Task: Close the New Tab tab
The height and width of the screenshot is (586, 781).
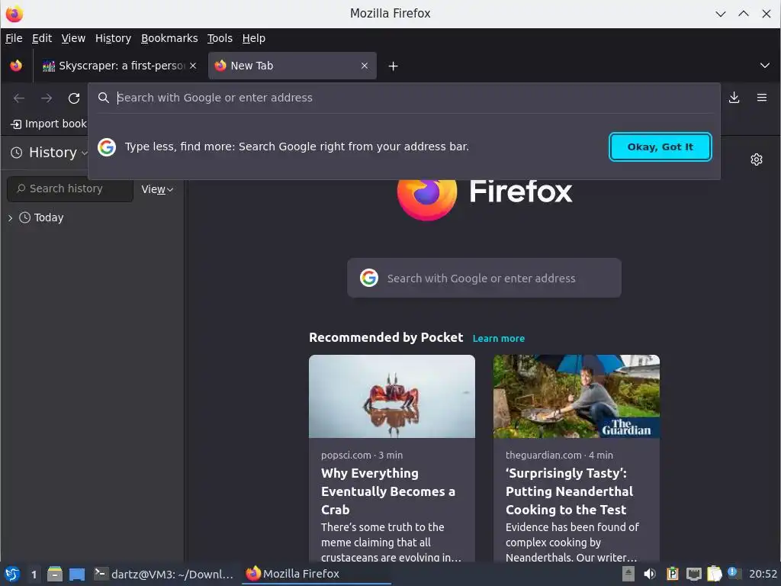Action: tap(365, 66)
